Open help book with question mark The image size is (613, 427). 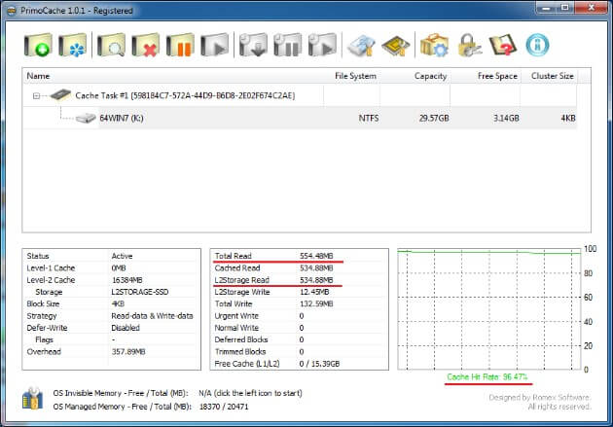tap(503, 45)
